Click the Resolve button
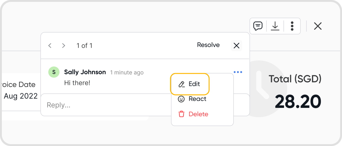 (208, 45)
